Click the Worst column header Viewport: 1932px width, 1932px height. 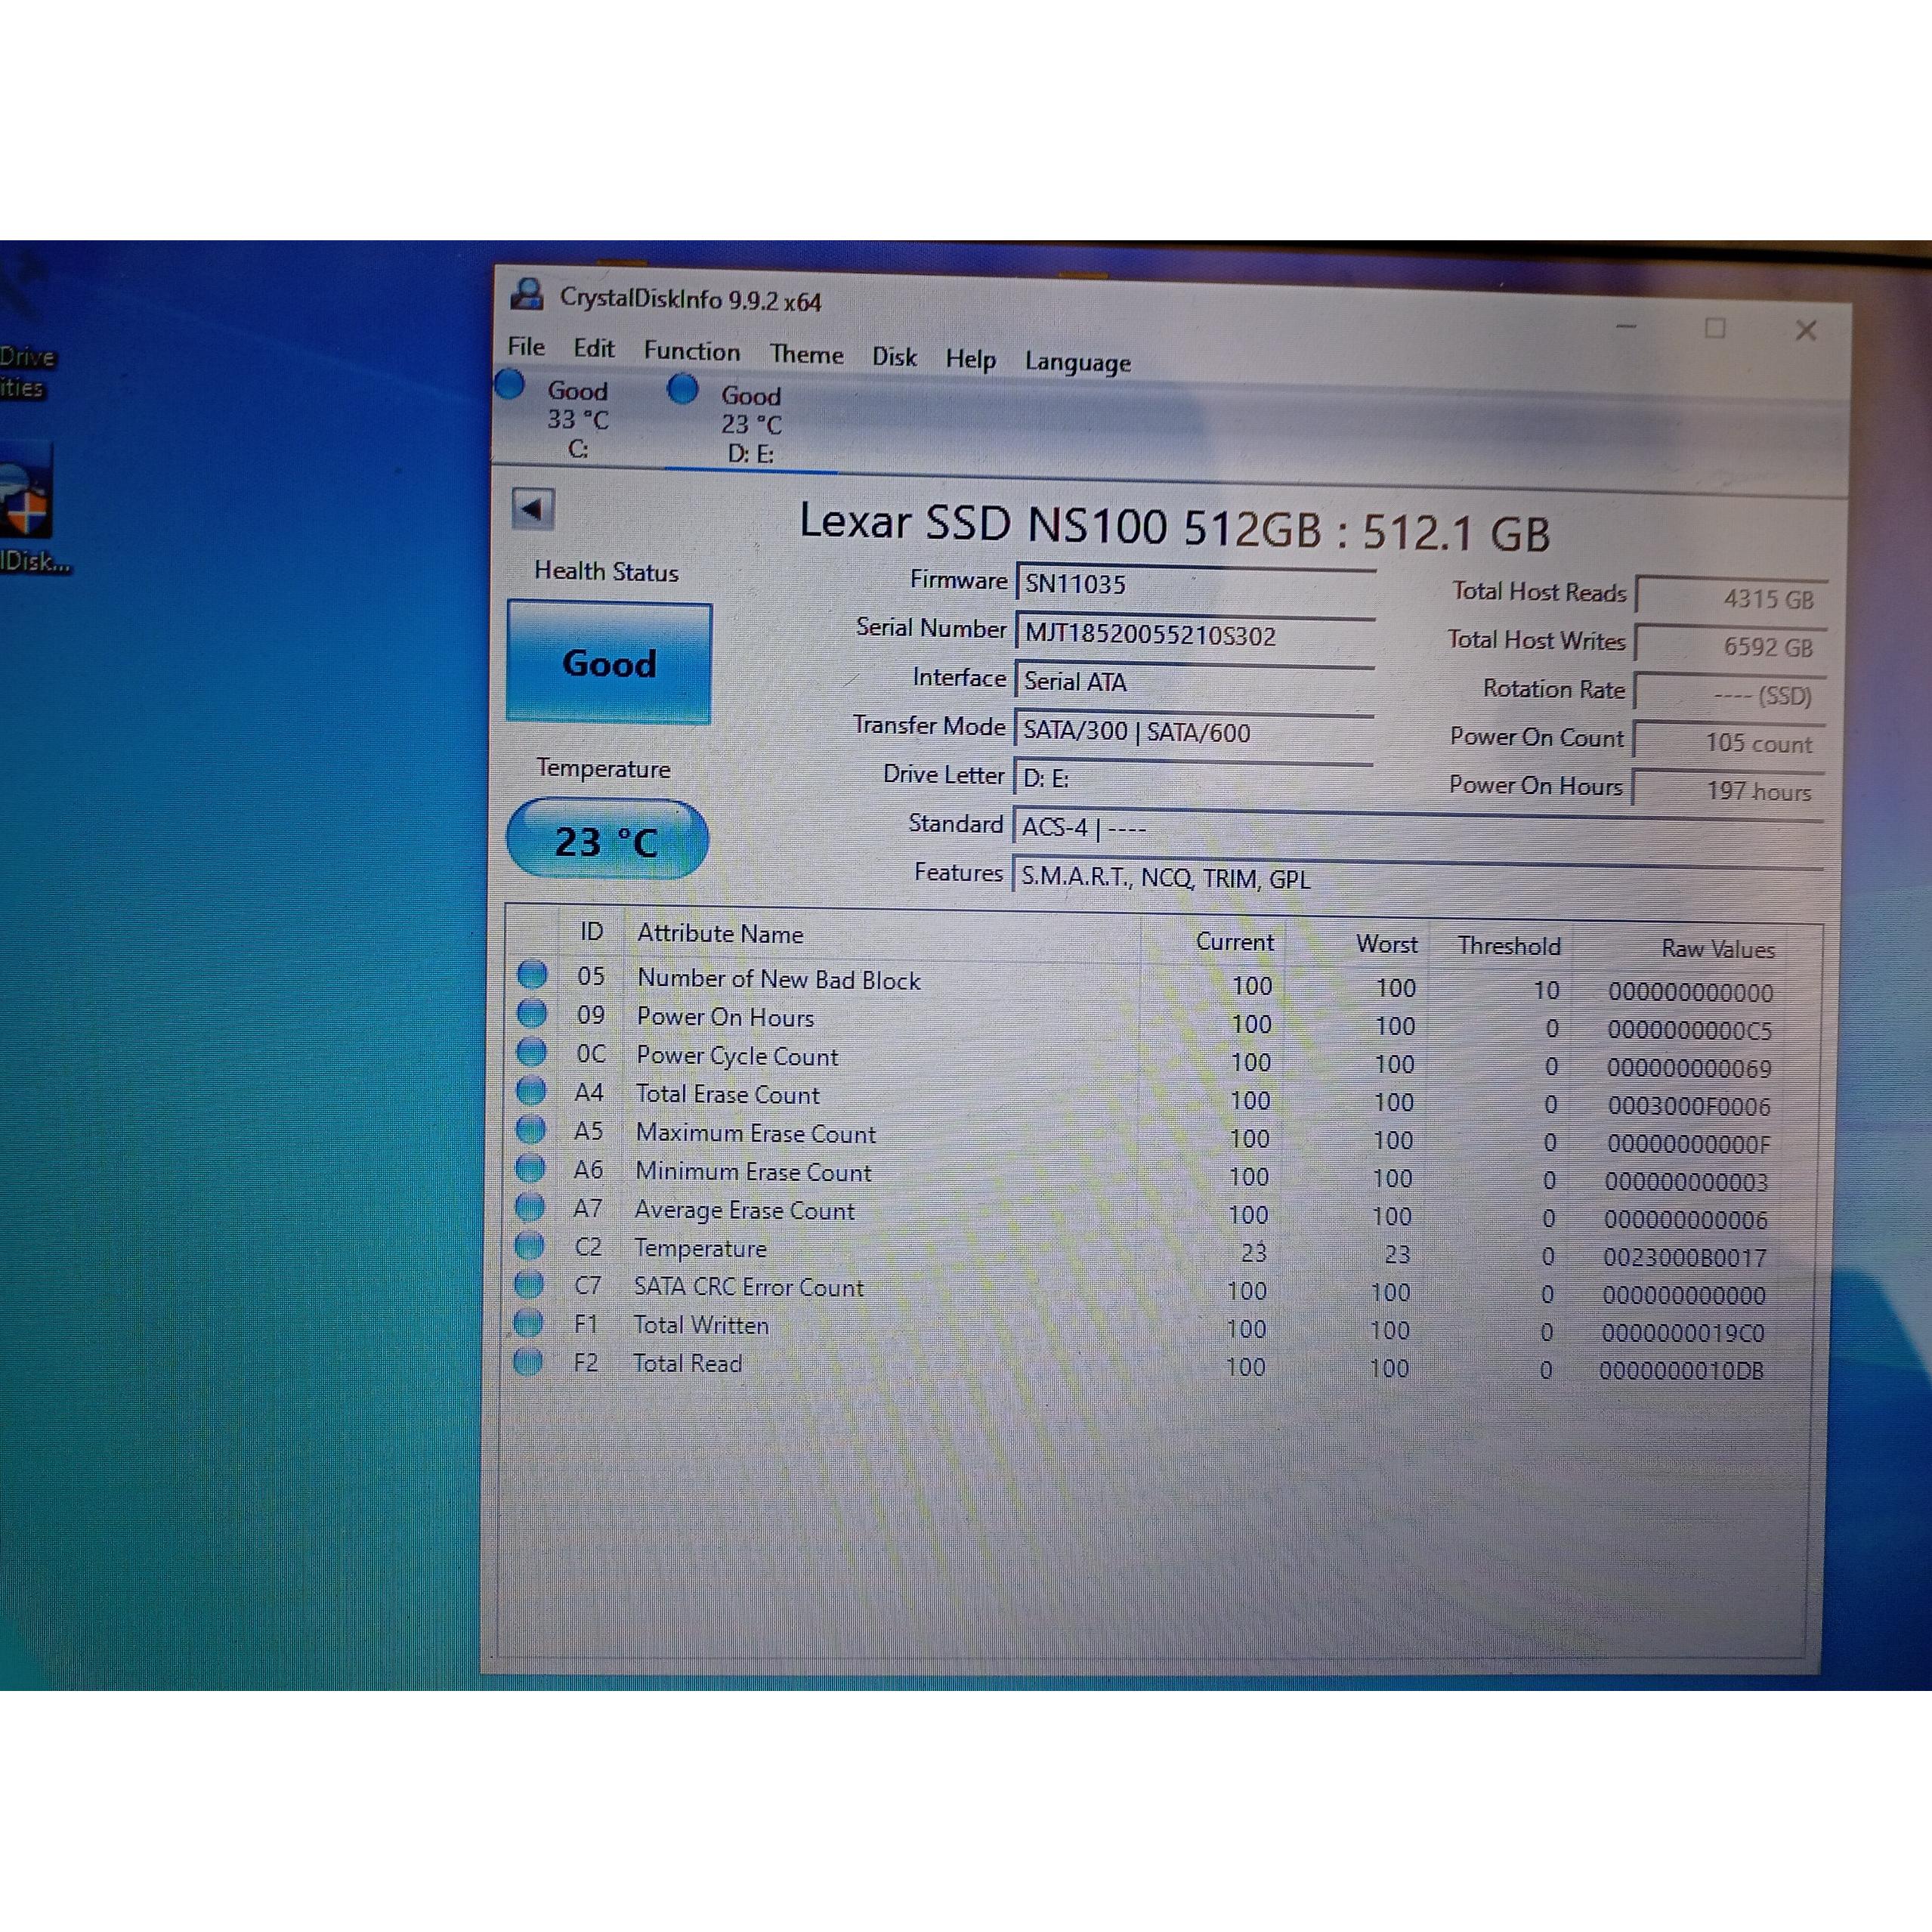point(1387,944)
